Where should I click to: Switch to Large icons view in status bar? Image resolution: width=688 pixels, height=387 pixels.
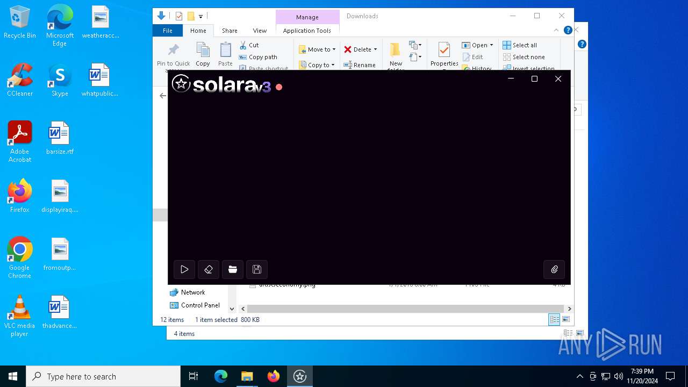pyautogui.click(x=565, y=320)
